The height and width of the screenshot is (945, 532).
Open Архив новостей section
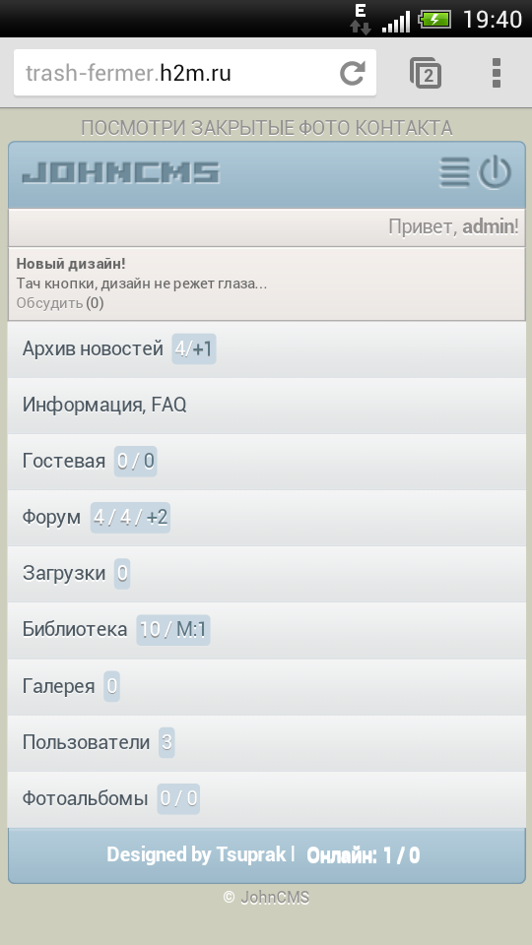pyautogui.click(x=267, y=349)
